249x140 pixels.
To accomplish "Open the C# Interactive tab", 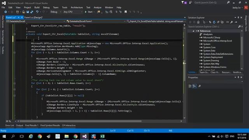I will pos(69,125).
